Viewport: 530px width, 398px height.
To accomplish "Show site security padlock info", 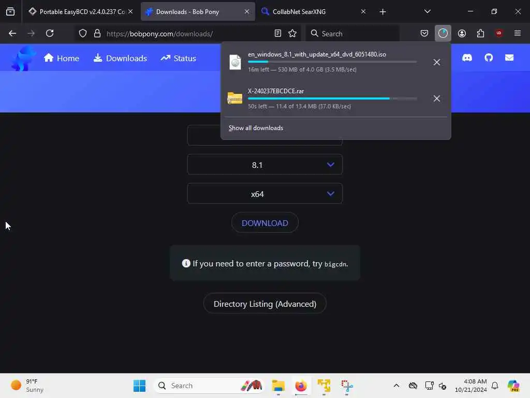I will coord(97,34).
